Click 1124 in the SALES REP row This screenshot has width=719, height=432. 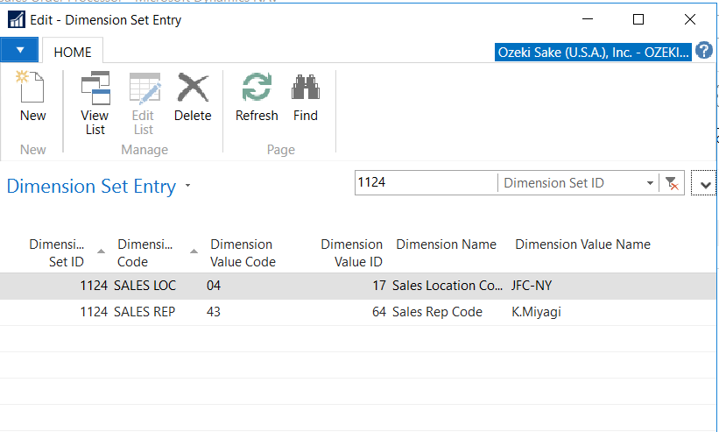(x=94, y=312)
